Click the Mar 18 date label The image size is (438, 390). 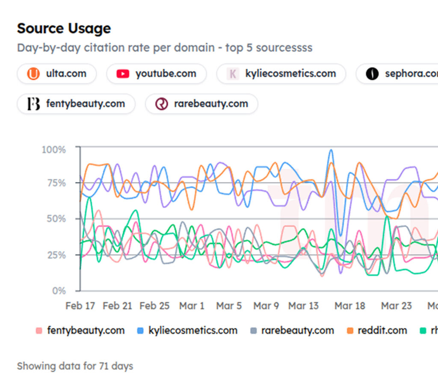coord(350,306)
